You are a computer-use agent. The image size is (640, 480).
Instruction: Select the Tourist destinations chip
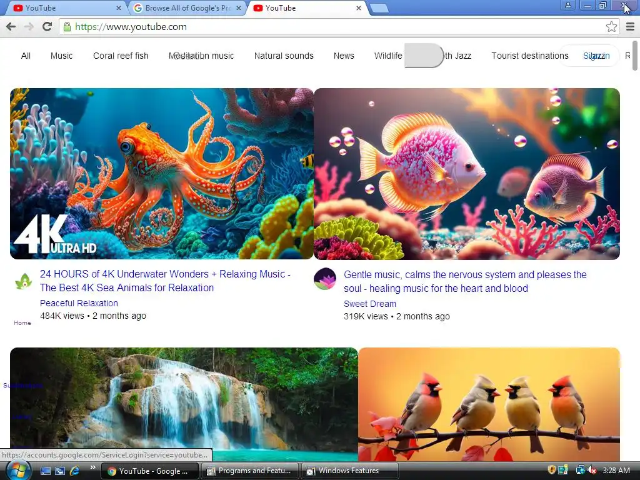coord(530,56)
